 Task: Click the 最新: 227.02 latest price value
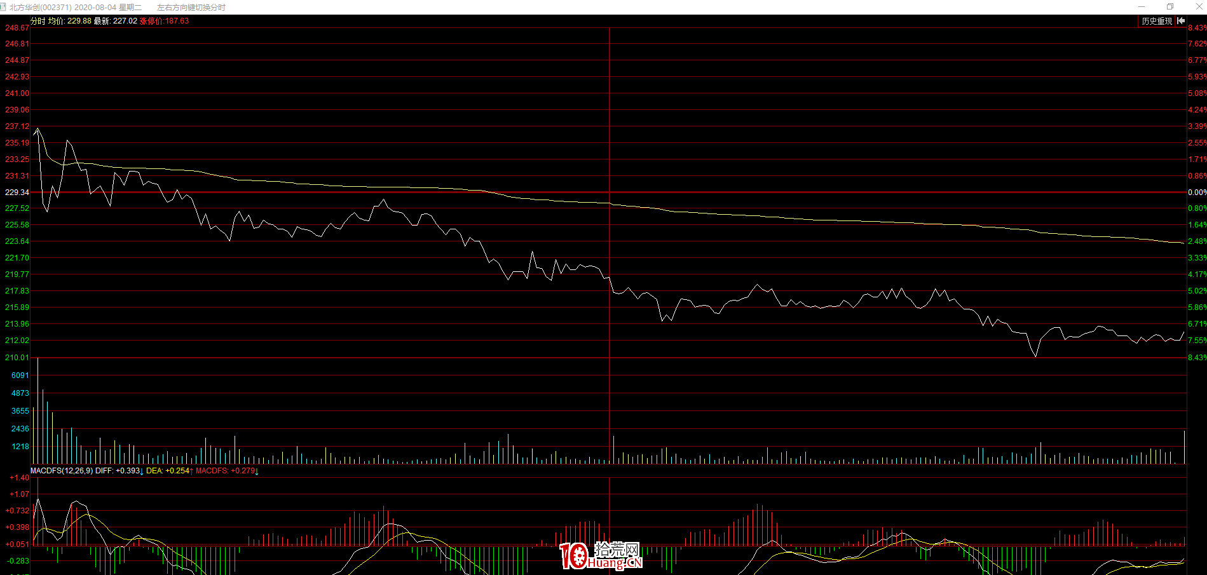(116, 21)
